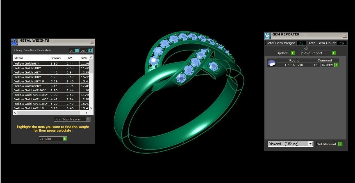Viewport: 355px width, 183px height.
Task: Select the round diamond gem thumbnail
Action: (272, 63)
